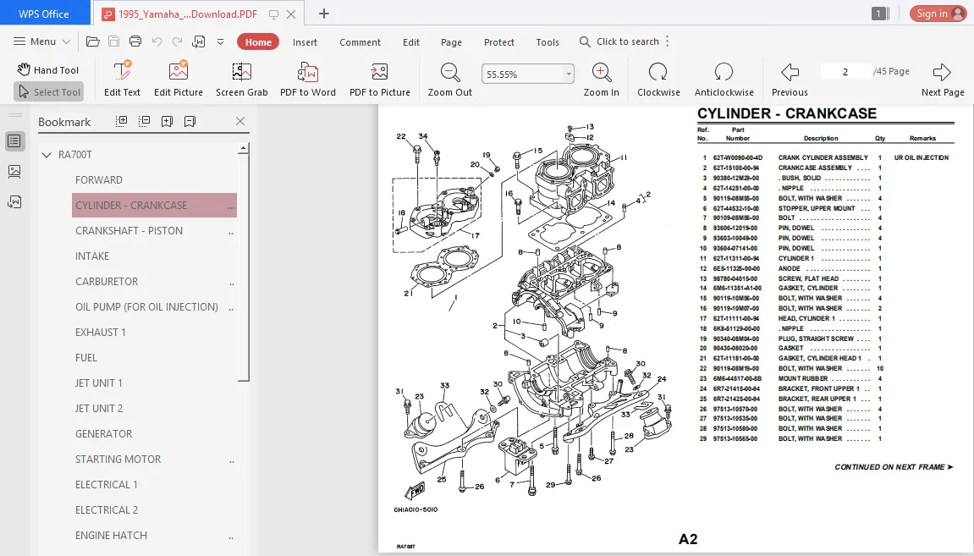Collapse all bookmarks icon
Image resolution: width=974 pixels, height=556 pixels.
(x=144, y=121)
